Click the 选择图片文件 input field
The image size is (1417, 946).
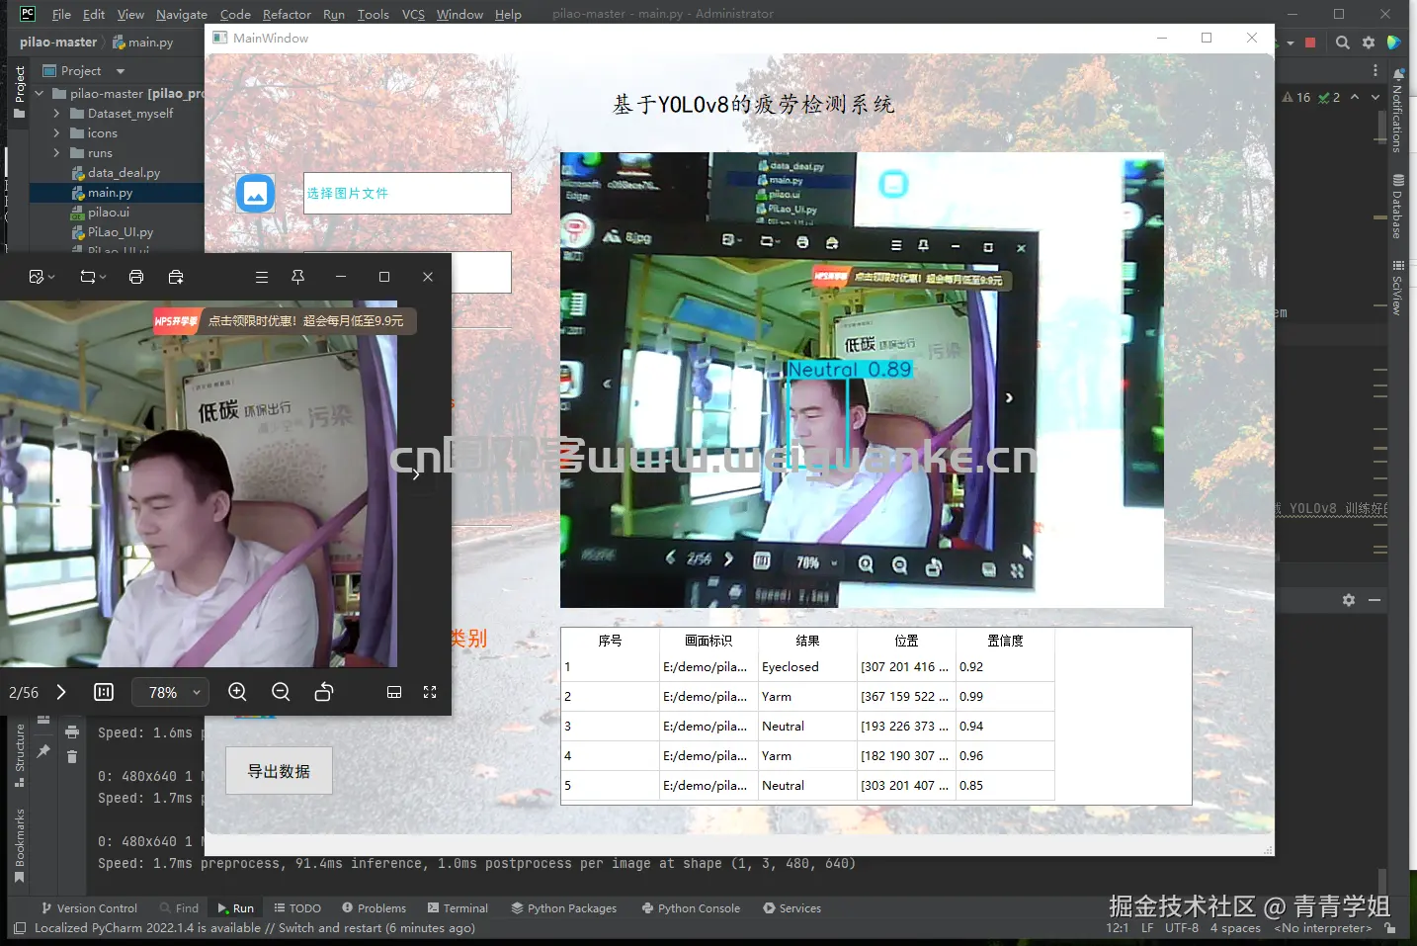(x=406, y=193)
